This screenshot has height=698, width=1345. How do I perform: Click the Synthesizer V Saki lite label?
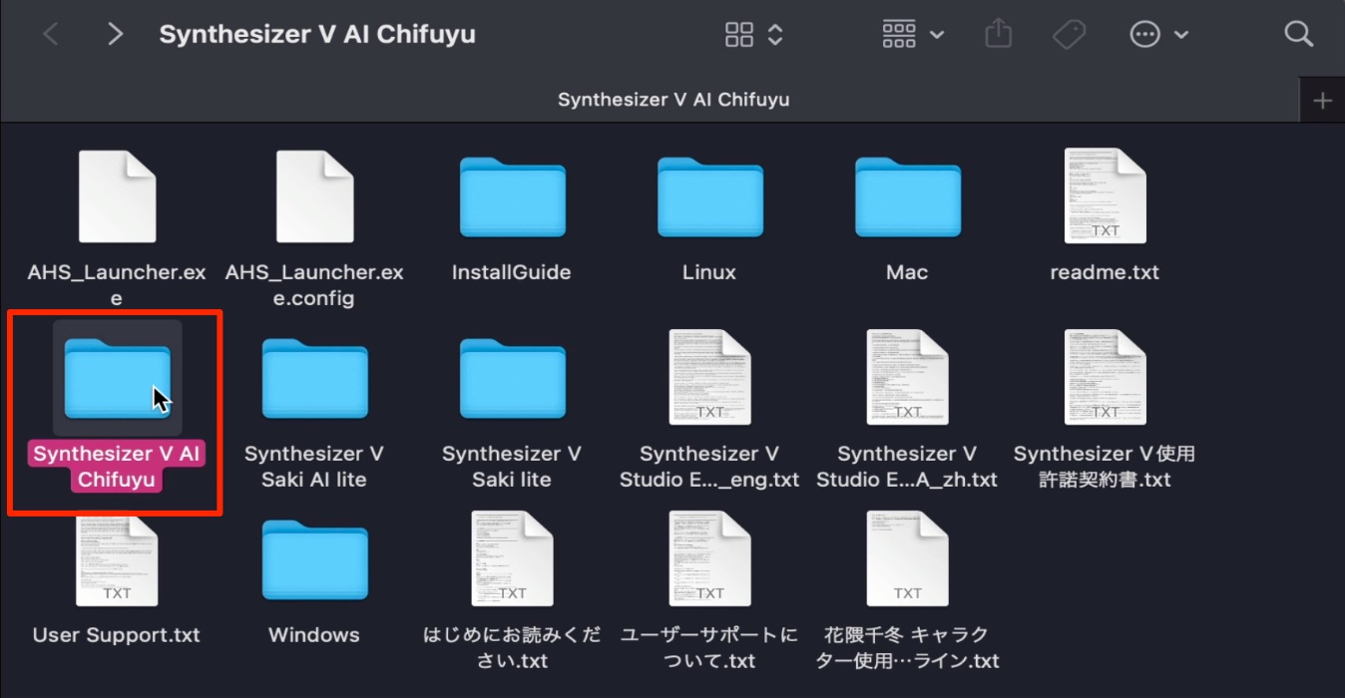point(512,467)
